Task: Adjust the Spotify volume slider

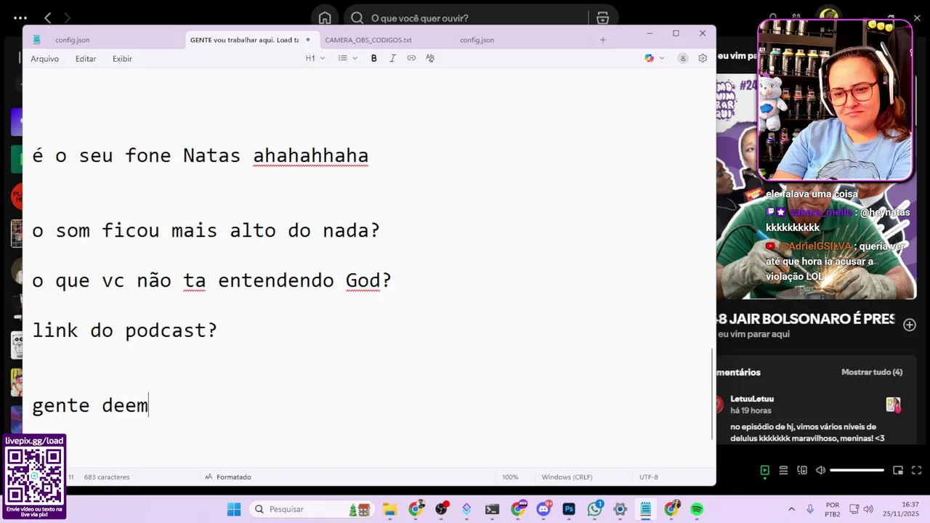Action: [x=857, y=471]
